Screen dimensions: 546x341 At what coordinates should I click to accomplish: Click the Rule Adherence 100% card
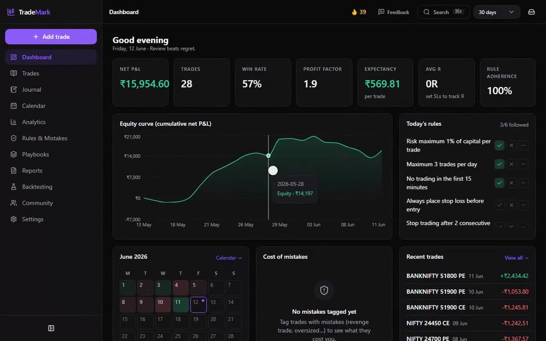tap(508, 82)
